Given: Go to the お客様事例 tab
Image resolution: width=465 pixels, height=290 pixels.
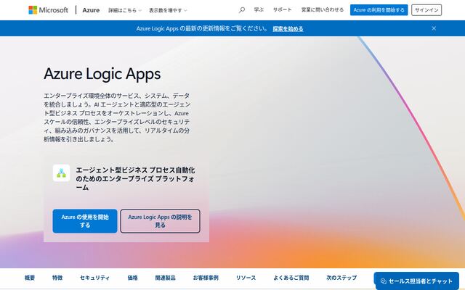Looking at the screenshot, I should pos(206,278).
